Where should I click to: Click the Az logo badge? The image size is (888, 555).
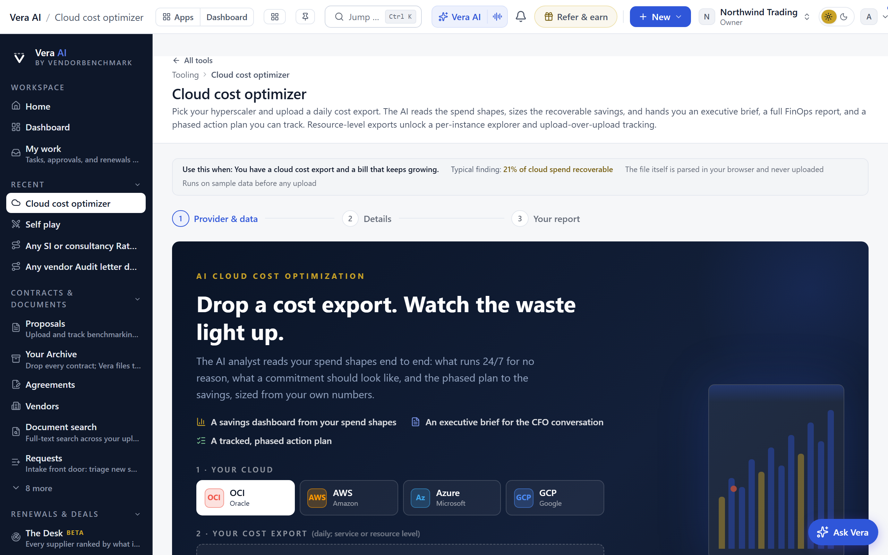tap(420, 498)
